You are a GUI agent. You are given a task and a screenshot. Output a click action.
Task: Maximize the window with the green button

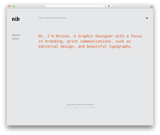[x=14, y=6]
